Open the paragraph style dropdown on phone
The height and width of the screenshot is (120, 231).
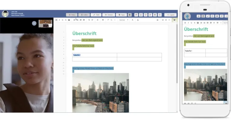225,23
